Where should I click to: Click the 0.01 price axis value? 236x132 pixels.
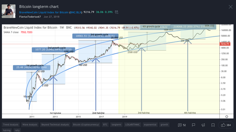(x=223, y=109)
